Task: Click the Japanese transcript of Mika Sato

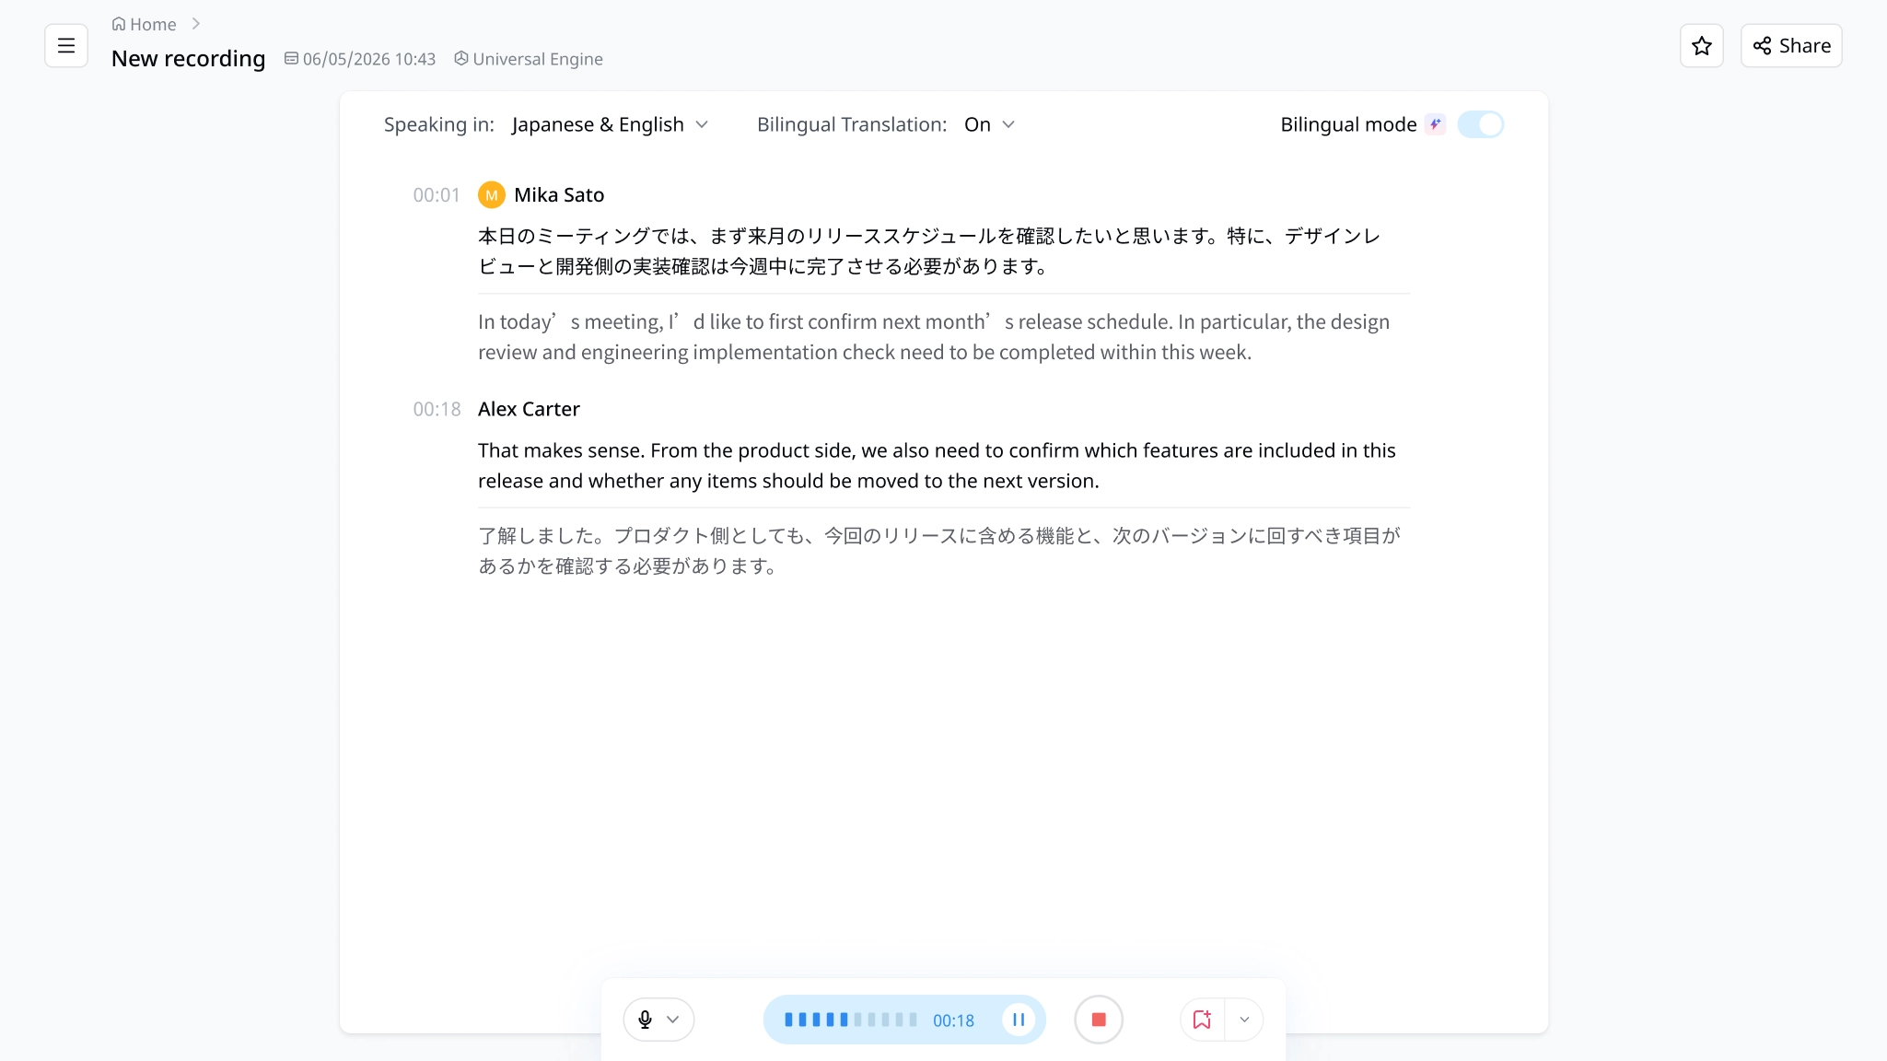Action: coord(930,251)
